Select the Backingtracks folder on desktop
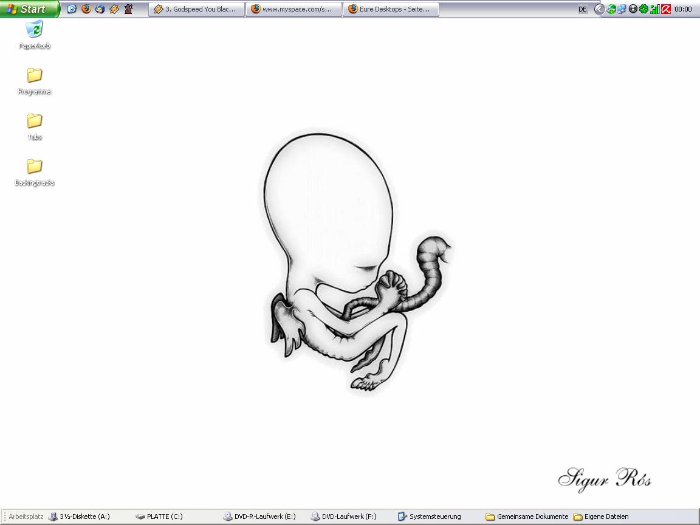 tap(35, 172)
